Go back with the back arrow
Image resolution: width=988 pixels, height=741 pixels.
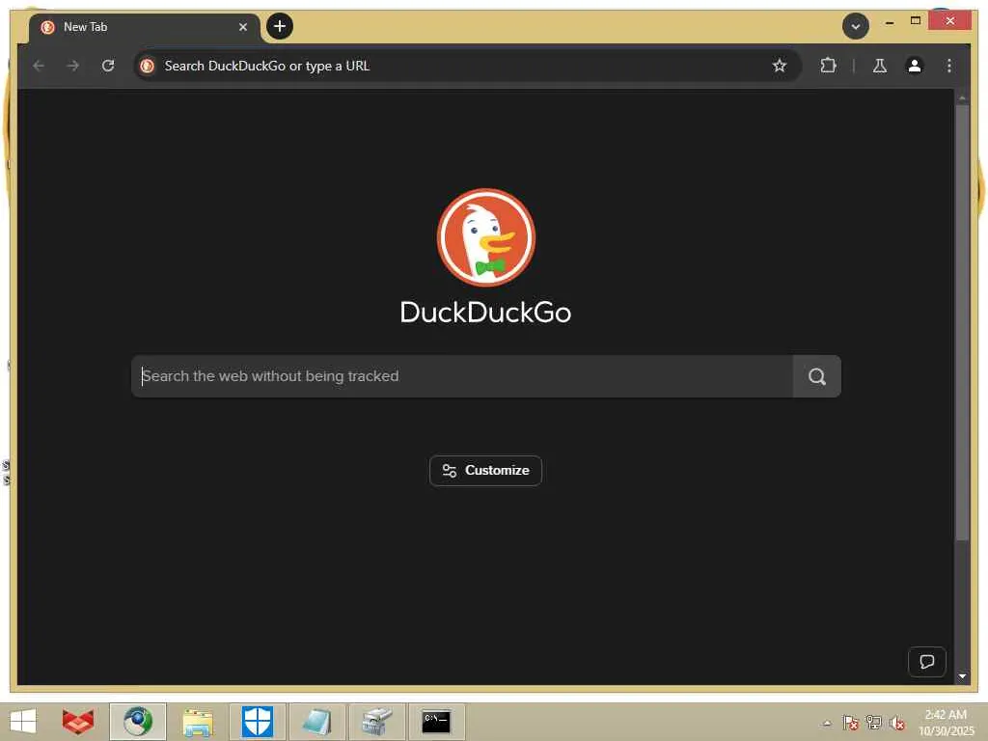click(39, 66)
